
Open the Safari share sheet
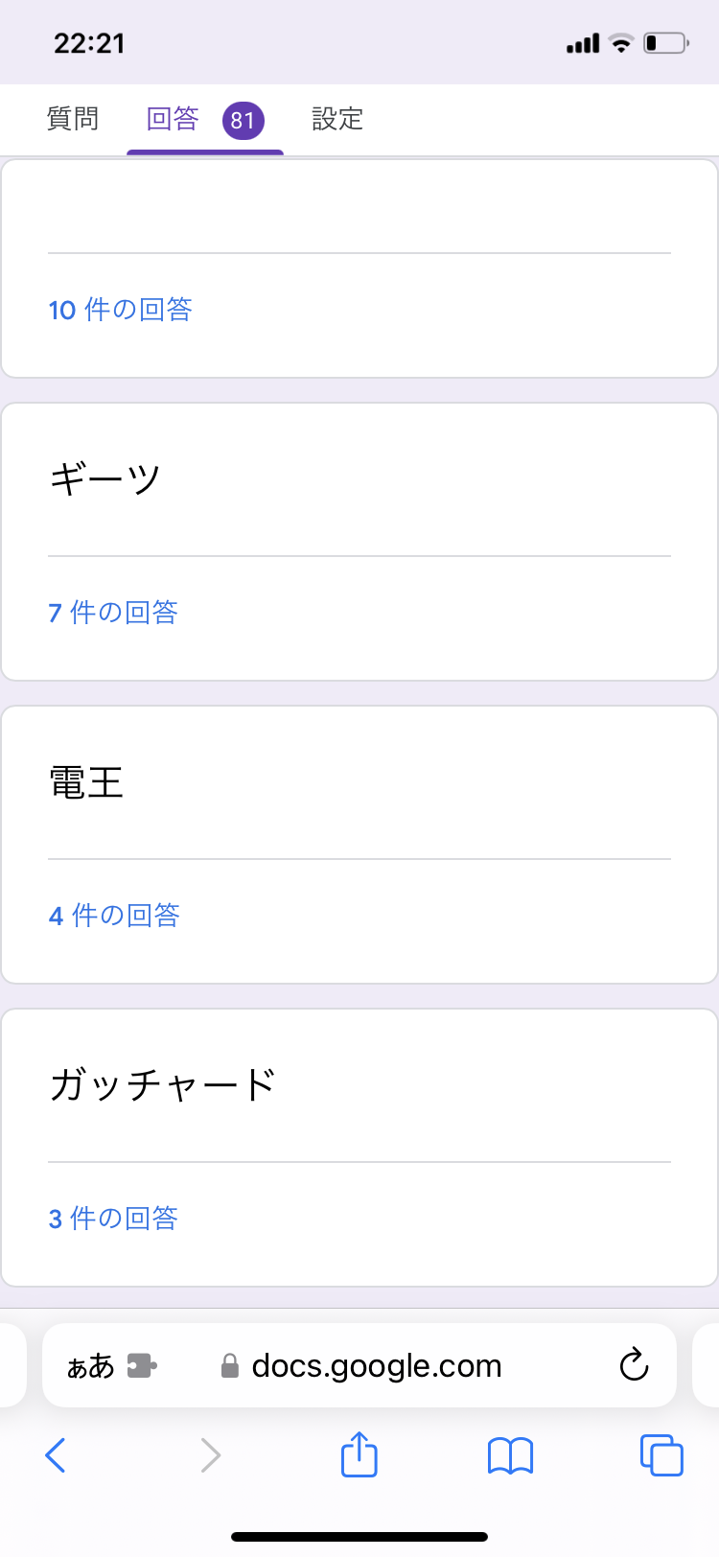tap(359, 1453)
